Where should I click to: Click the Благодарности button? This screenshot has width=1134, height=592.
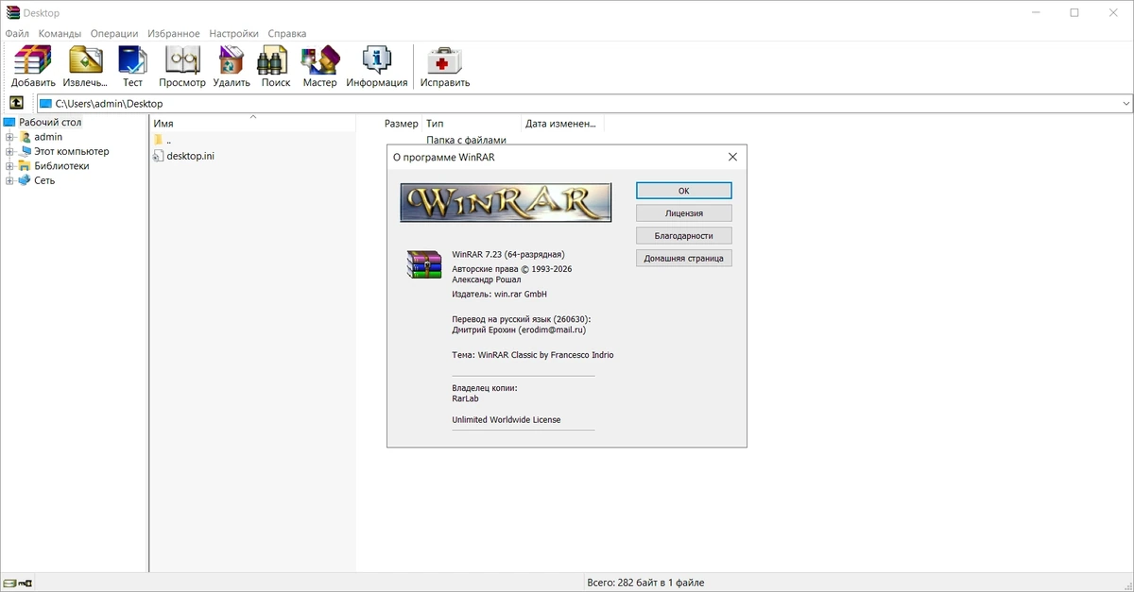684,236
